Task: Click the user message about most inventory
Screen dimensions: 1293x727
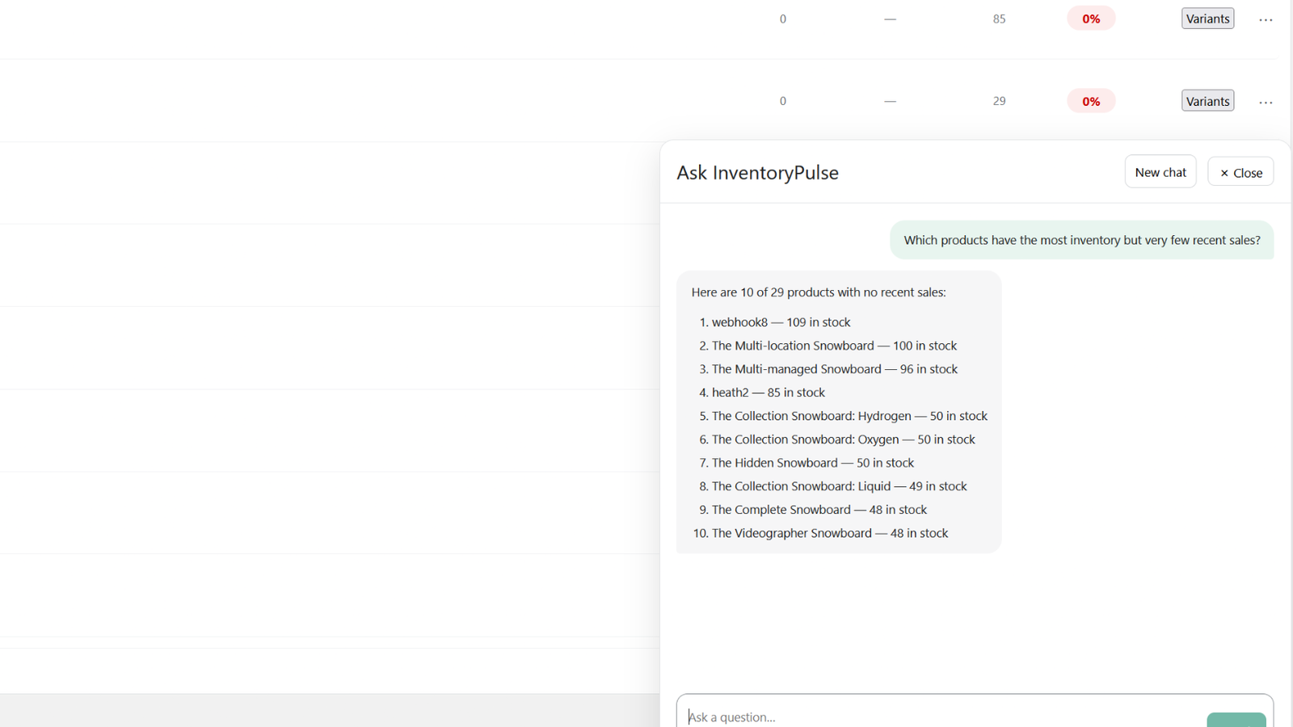Action: [1082, 240]
